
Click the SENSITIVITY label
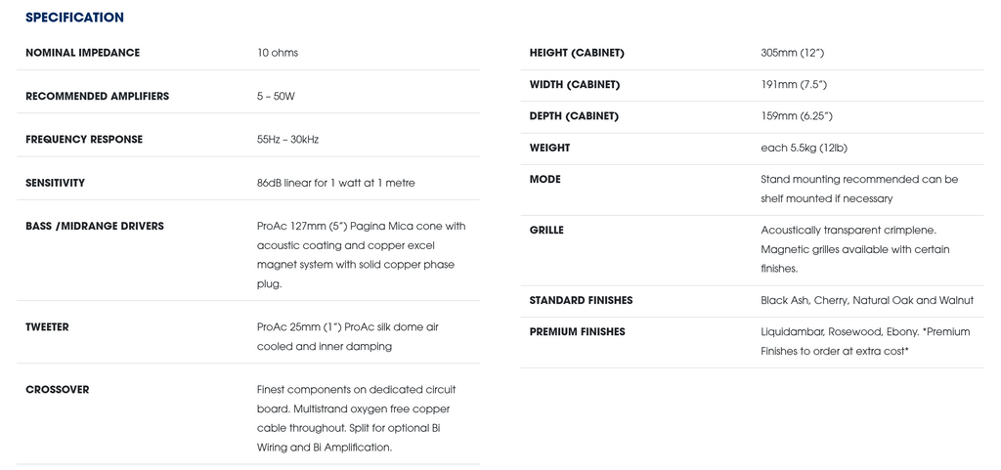tap(55, 183)
